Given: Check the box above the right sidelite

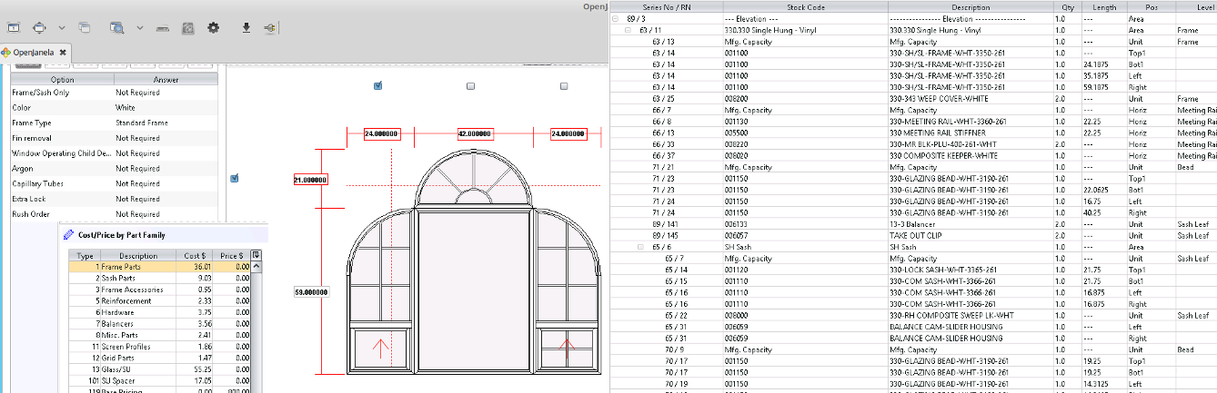Looking at the screenshot, I should 564,86.
